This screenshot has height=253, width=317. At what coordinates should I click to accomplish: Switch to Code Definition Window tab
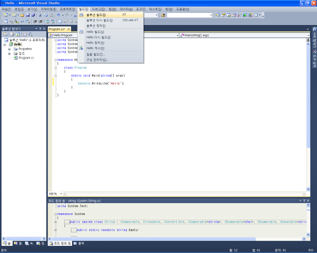point(60,243)
